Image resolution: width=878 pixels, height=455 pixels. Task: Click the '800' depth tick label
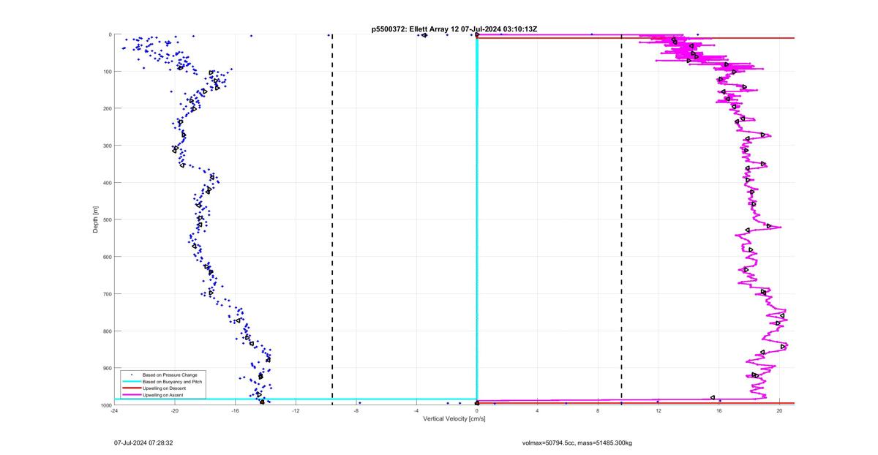[x=107, y=331]
